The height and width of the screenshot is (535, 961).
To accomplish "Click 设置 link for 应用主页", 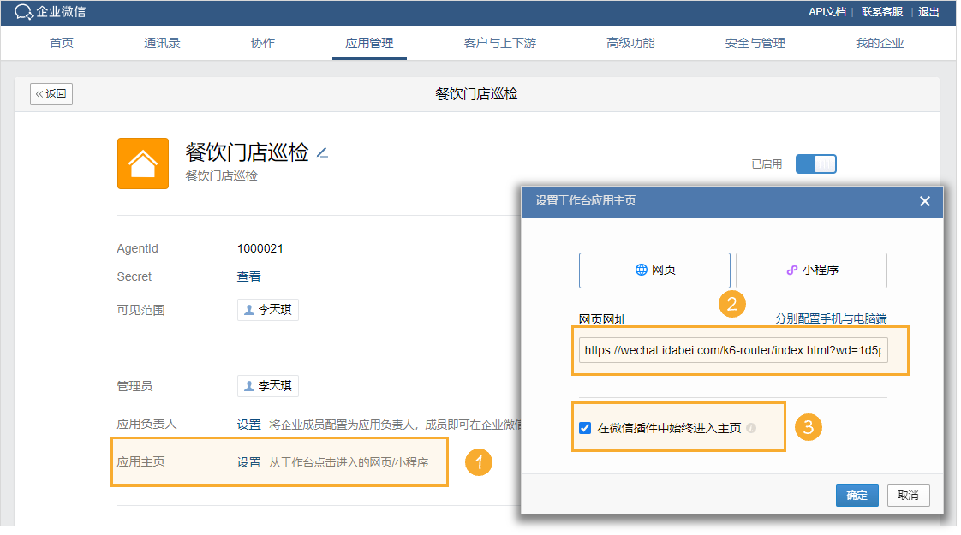I will [x=248, y=462].
